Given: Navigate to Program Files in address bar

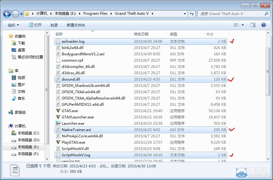Looking at the screenshot, I should [95, 14].
